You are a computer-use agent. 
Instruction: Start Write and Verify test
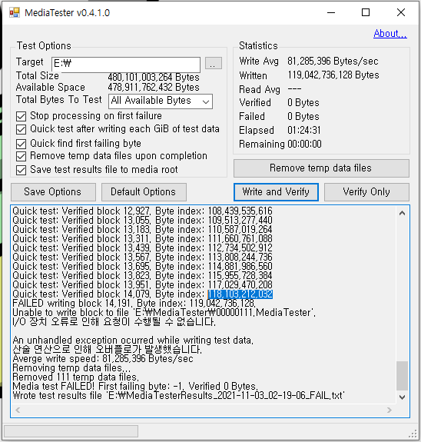click(x=276, y=192)
